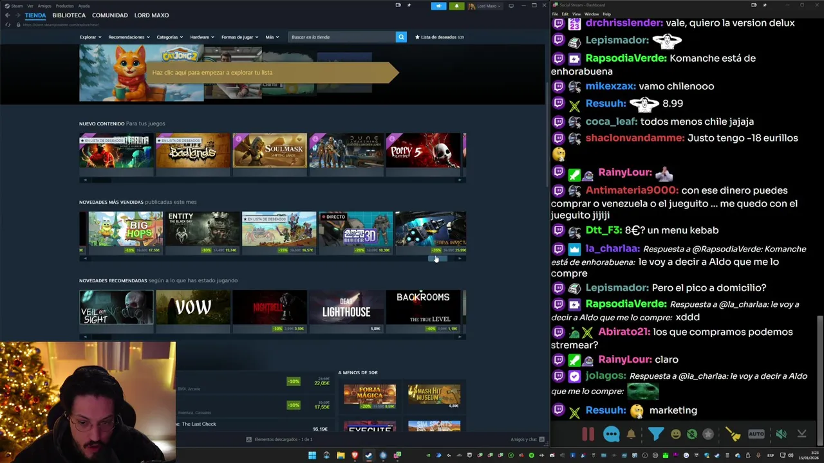Expand the Hardware dropdown
This screenshot has width=824, height=463.
(x=201, y=37)
